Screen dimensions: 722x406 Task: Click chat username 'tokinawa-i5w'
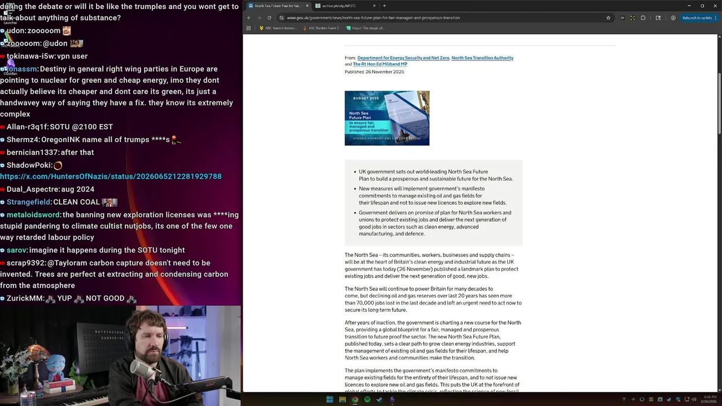click(31, 56)
